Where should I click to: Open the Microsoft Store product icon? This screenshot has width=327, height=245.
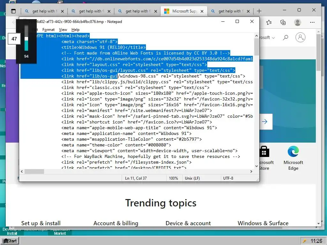click(264, 152)
